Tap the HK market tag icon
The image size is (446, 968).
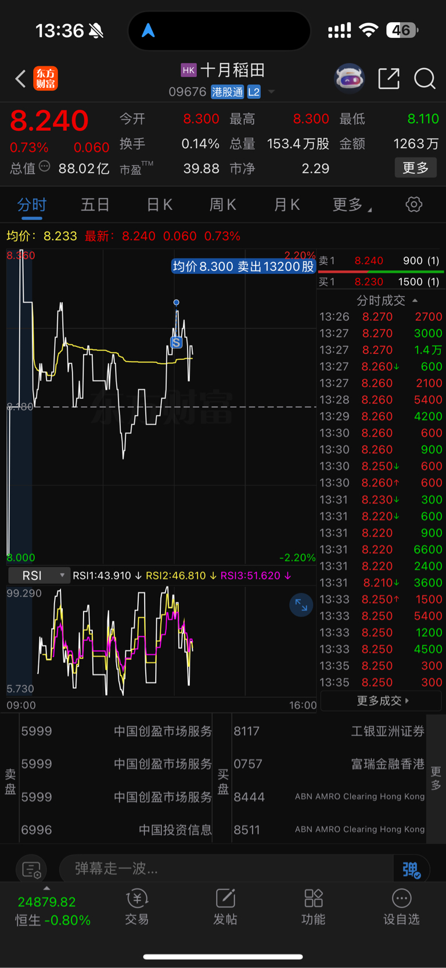coord(189,70)
